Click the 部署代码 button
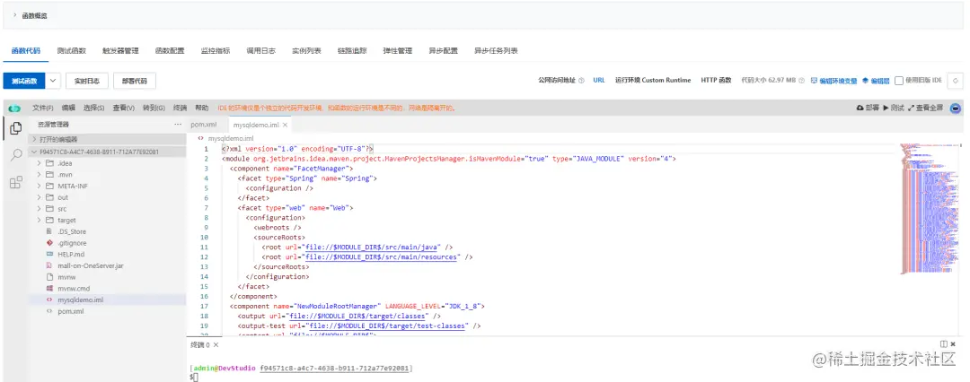The height and width of the screenshot is (382, 970). point(135,81)
